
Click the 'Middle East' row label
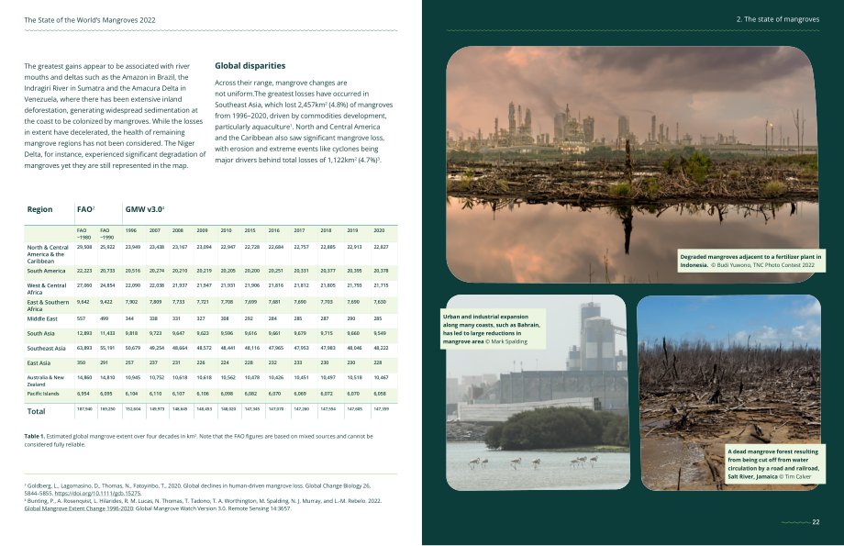pyautogui.click(x=42, y=318)
